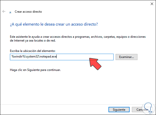156x115 pixels.
Task: Click the "Crear acceso directo" title text
Action: click(x=28, y=12)
